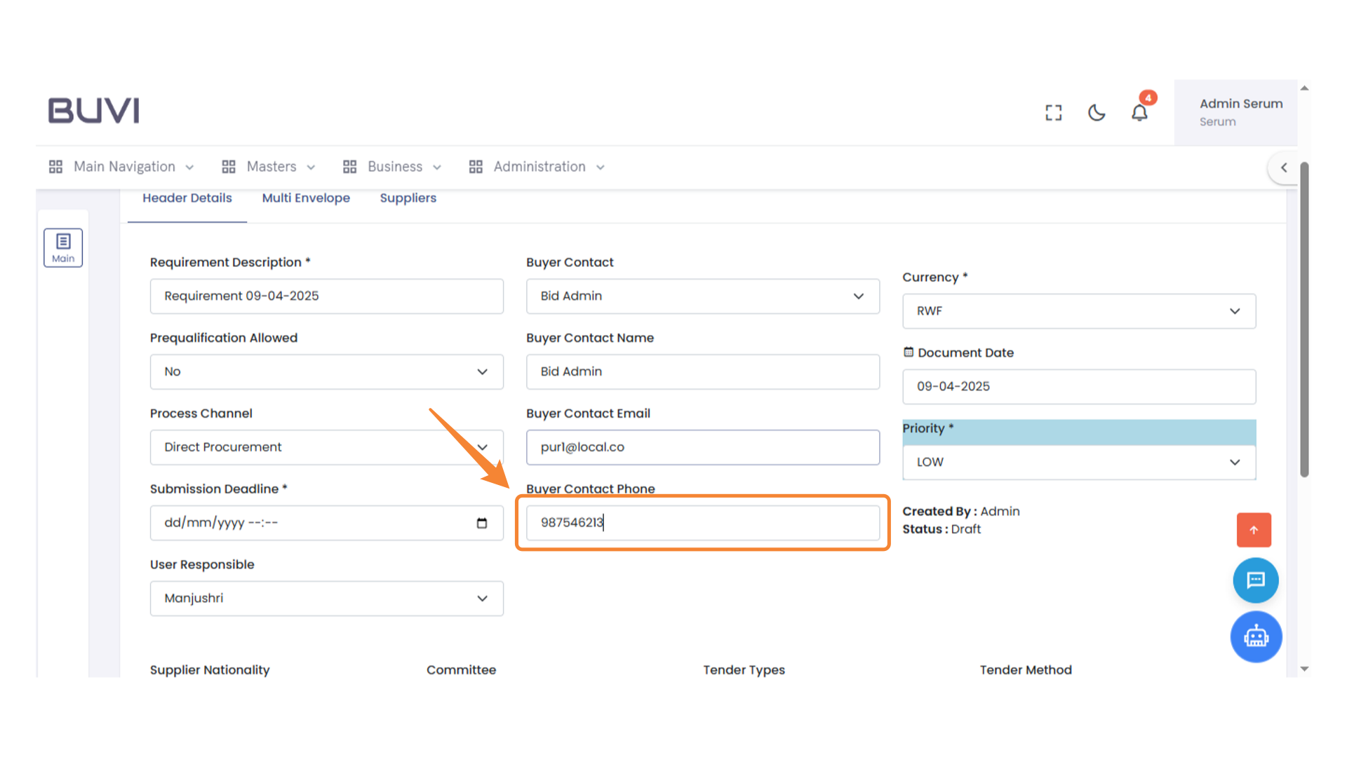Switch to dark mode moon icon
The image size is (1347, 757).
(x=1096, y=112)
